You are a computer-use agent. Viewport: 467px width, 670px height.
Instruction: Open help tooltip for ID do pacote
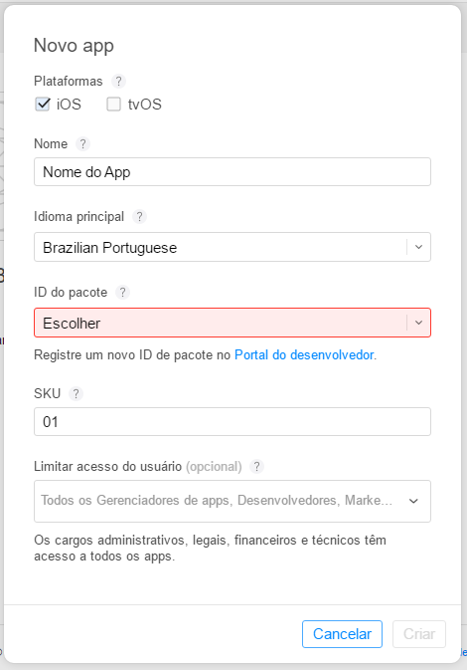[123, 293]
